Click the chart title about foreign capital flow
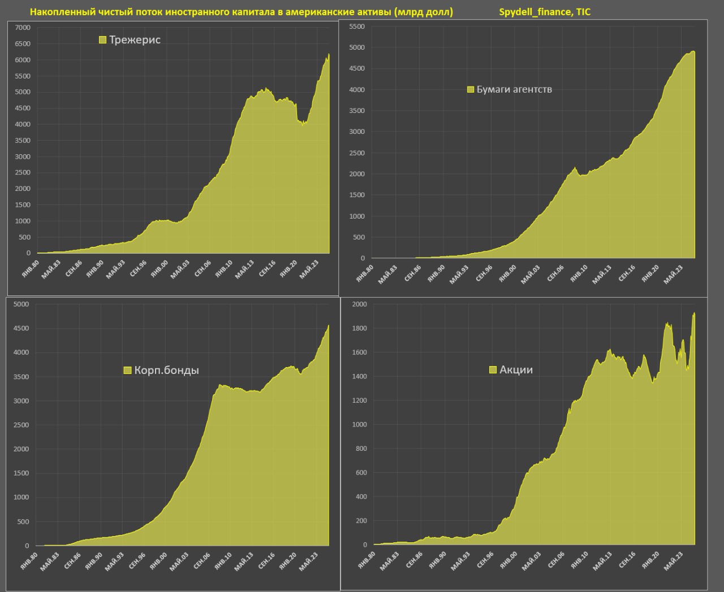 click(241, 12)
